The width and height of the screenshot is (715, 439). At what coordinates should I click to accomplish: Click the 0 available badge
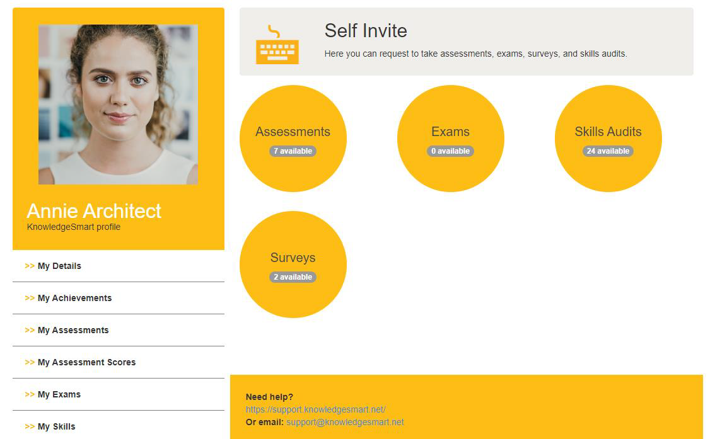[x=450, y=151]
